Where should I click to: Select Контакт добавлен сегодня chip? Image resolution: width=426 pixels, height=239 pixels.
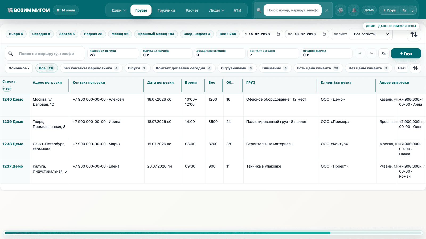[x=184, y=68]
